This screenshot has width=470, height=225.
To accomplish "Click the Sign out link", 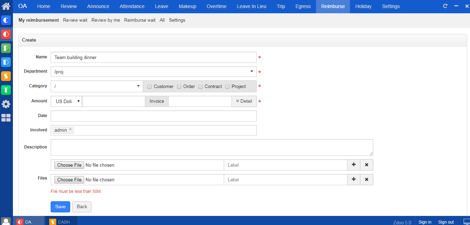I will pyautogui.click(x=446, y=222).
